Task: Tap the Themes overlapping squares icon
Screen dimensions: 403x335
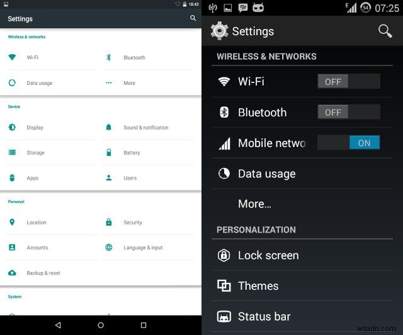Action: tap(224, 285)
